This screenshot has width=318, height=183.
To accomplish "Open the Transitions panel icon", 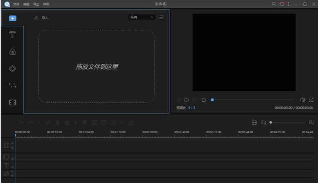I will point(12,85).
